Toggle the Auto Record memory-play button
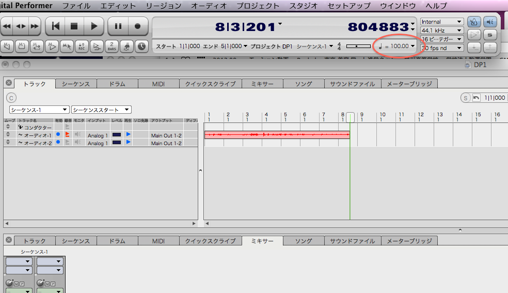 pos(52,47)
